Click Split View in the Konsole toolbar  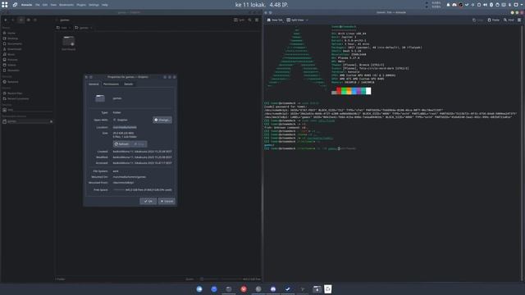(295, 20)
